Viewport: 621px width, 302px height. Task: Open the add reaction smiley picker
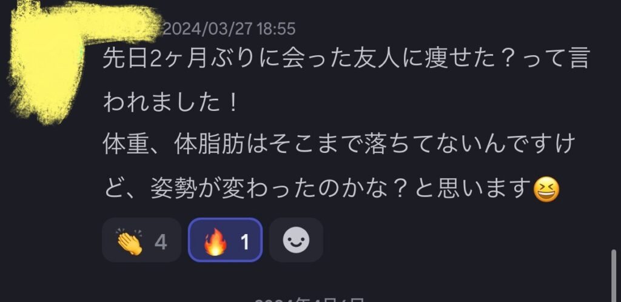pos(296,240)
